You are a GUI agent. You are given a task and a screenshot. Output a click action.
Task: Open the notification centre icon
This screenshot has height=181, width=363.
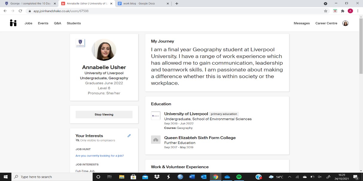356,177
